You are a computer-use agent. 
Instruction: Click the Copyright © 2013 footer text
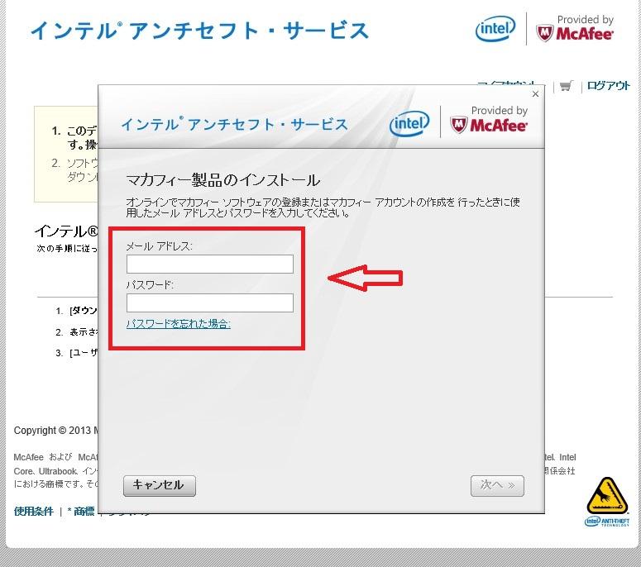[56, 431]
